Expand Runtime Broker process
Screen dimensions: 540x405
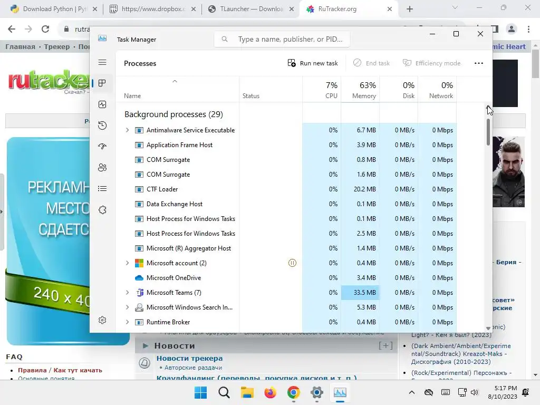click(127, 322)
